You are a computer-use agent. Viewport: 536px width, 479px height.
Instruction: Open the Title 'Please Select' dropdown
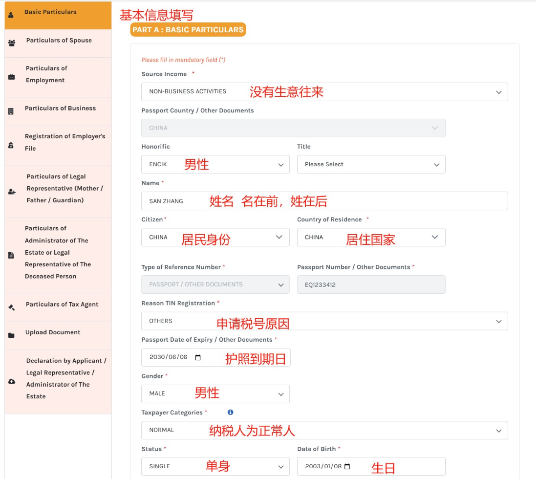(371, 164)
